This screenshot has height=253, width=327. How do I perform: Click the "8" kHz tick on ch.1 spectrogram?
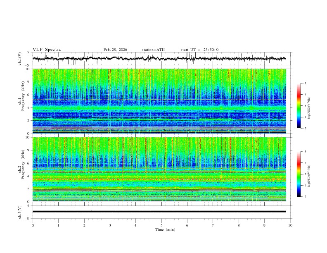(29, 82)
